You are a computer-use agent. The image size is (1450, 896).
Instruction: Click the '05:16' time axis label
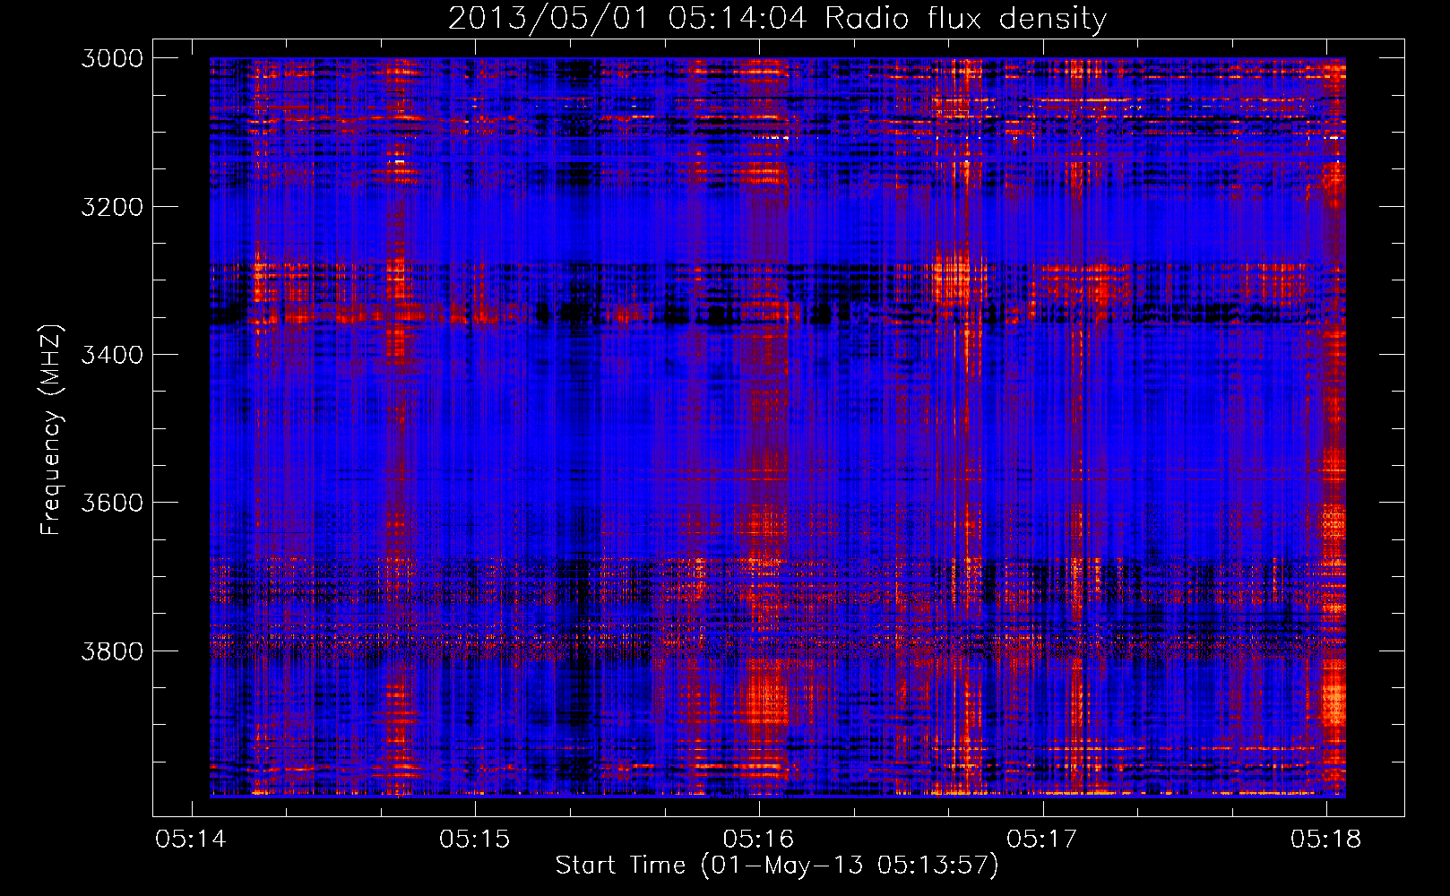coord(758,839)
